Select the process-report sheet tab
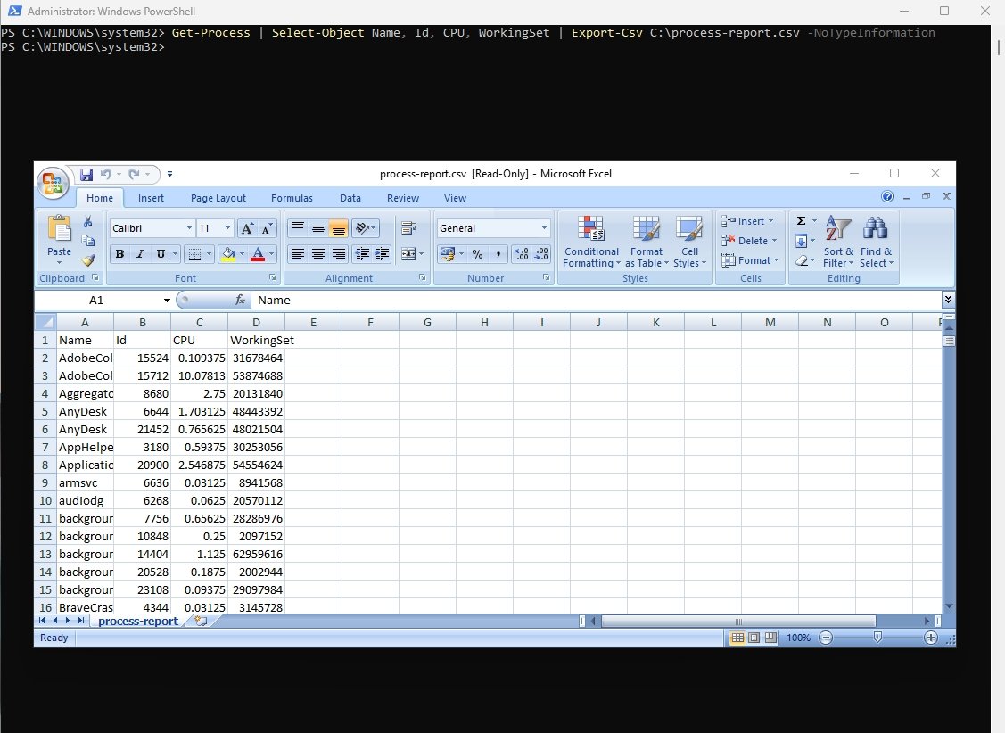Image resolution: width=1005 pixels, height=733 pixels. [138, 621]
